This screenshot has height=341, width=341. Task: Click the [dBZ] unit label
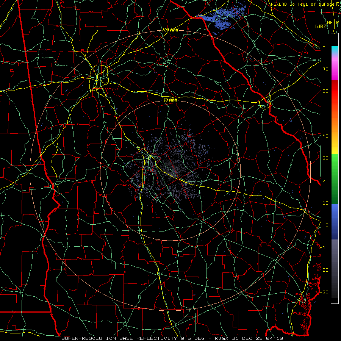(322, 27)
